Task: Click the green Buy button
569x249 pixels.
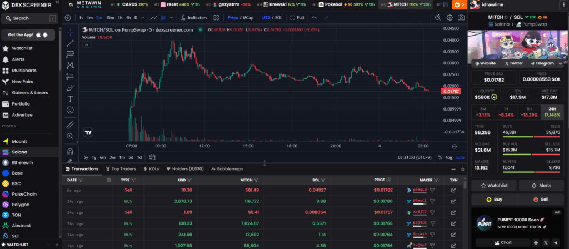Action: (495, 200)
